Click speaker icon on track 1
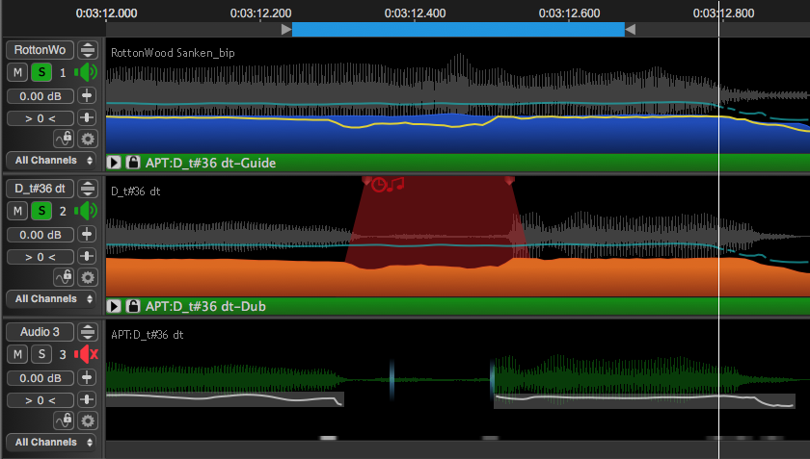810x459 pixels. 87,72
